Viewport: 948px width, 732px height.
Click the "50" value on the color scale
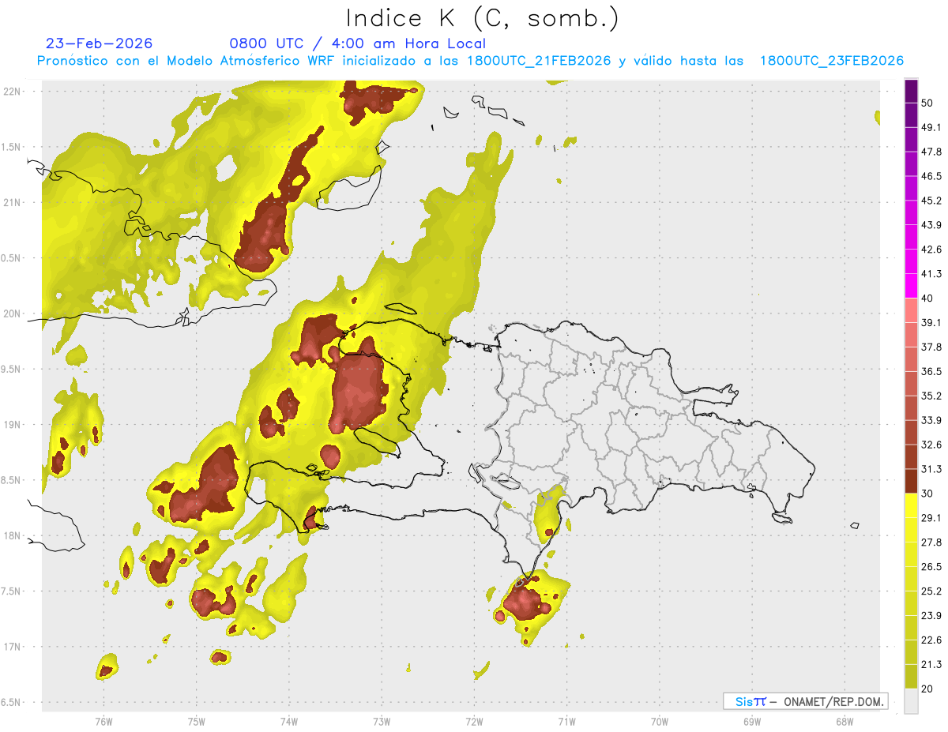[x=927, y=103]
